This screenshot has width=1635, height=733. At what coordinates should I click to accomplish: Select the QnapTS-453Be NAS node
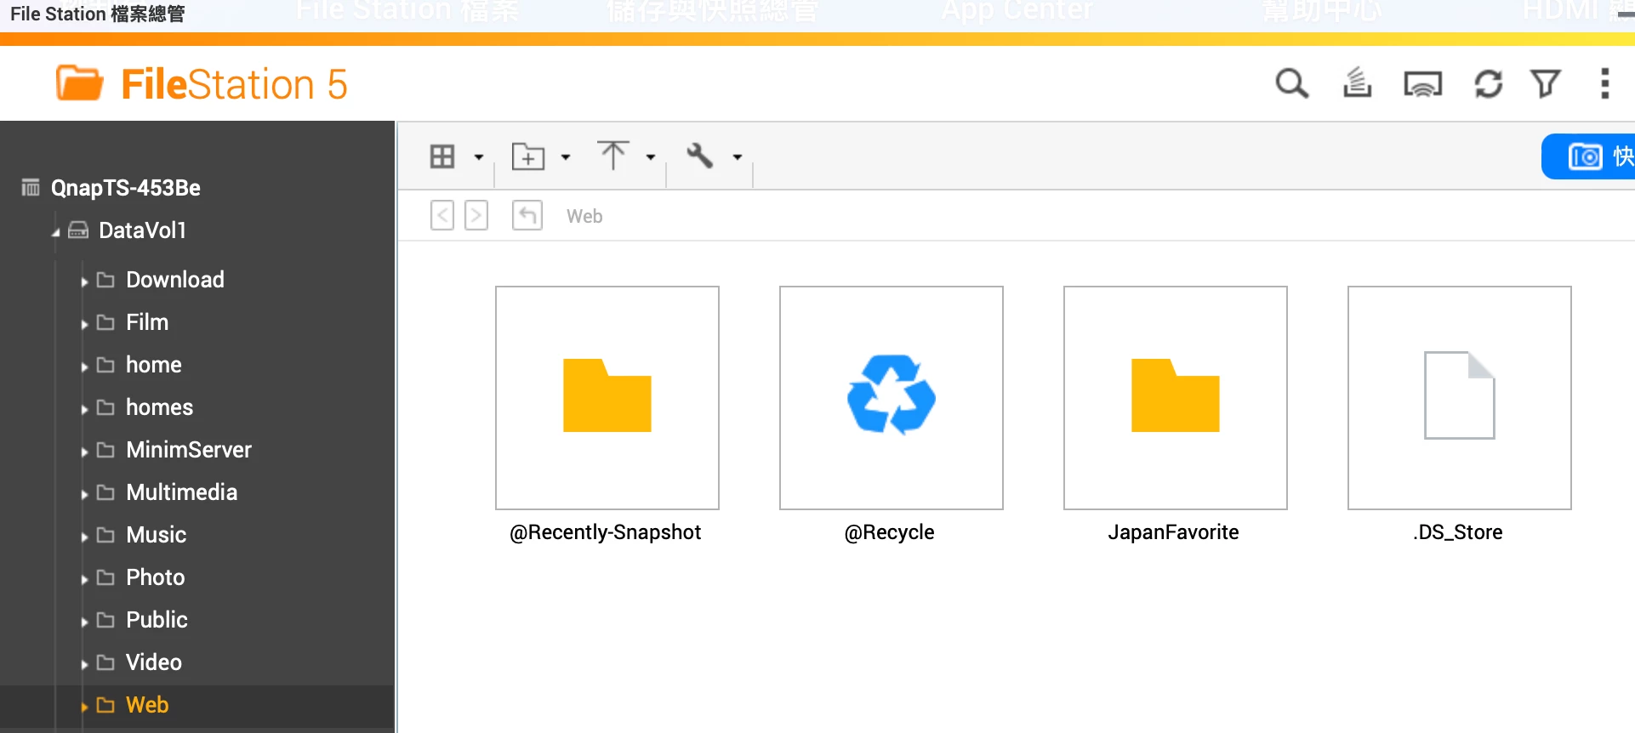[126, 188]
